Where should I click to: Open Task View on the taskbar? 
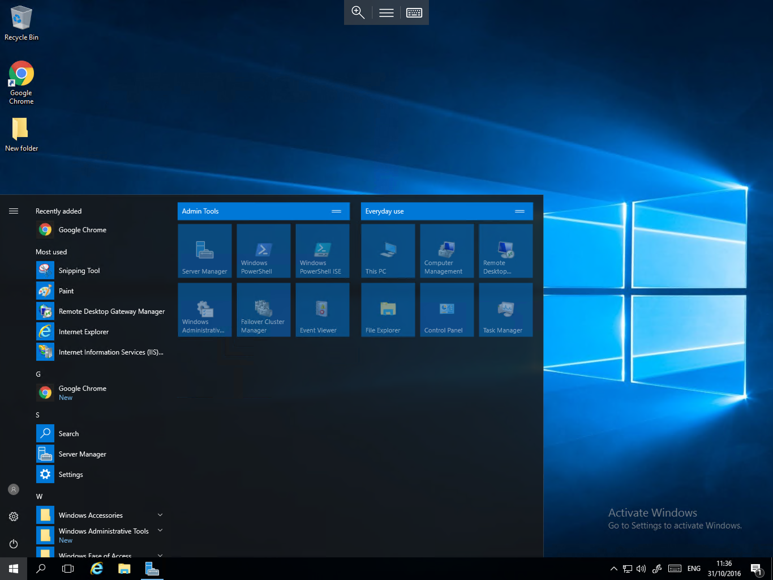point(68,568)
